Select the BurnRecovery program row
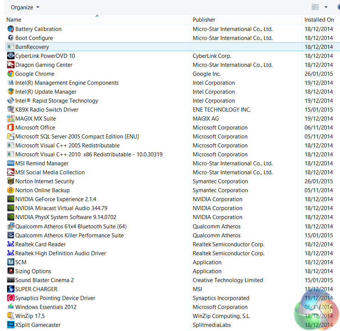The image size is (340, 331). pyautogui.click(x=32, y=47)
